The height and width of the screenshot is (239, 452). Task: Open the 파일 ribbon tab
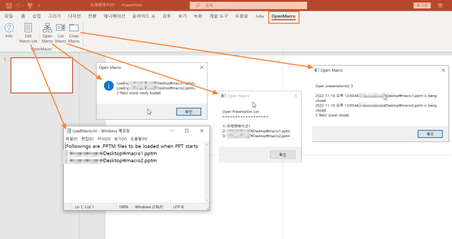[x=8, y=16]
